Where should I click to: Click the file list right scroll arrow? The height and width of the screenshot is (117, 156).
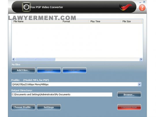tap(141, 59)
